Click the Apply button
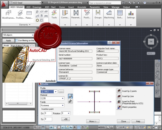The image size is (162, 130). pyautogui.click(x=8, y=40)
